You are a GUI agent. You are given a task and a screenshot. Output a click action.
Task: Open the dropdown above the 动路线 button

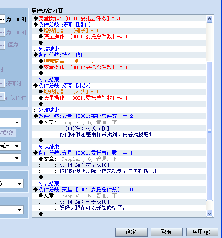[10, 122]
